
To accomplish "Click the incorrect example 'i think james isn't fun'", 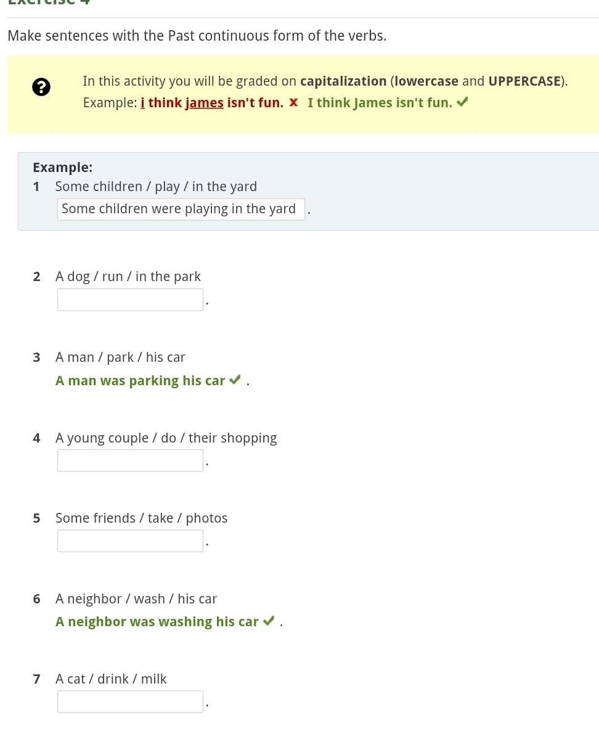I will 212,103.
